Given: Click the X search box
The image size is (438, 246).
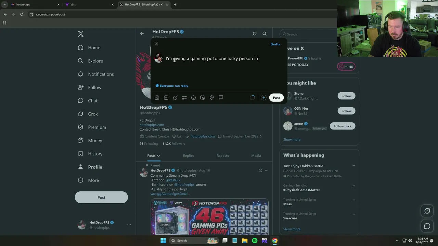Looking at the screenshot, I should 309,34.
